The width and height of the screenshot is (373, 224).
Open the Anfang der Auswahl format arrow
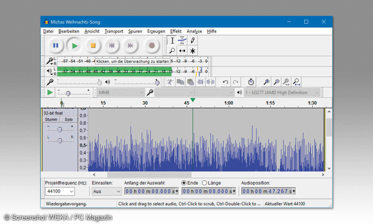(x=177, y=191)
